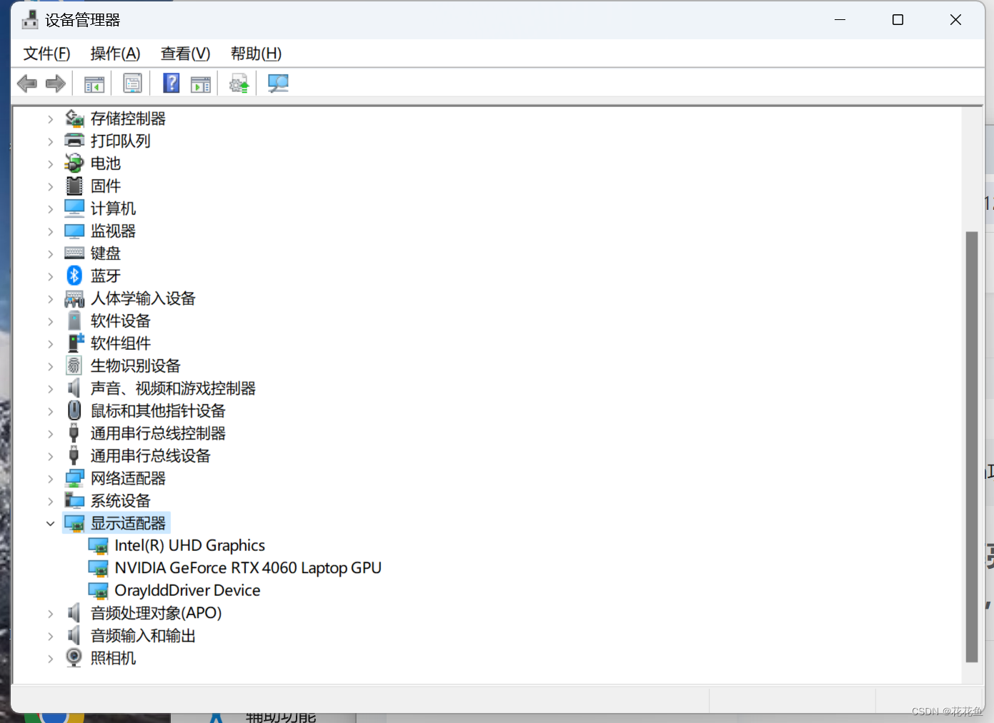Expand the 通用串行总线设备 node

tap(50, 456)
